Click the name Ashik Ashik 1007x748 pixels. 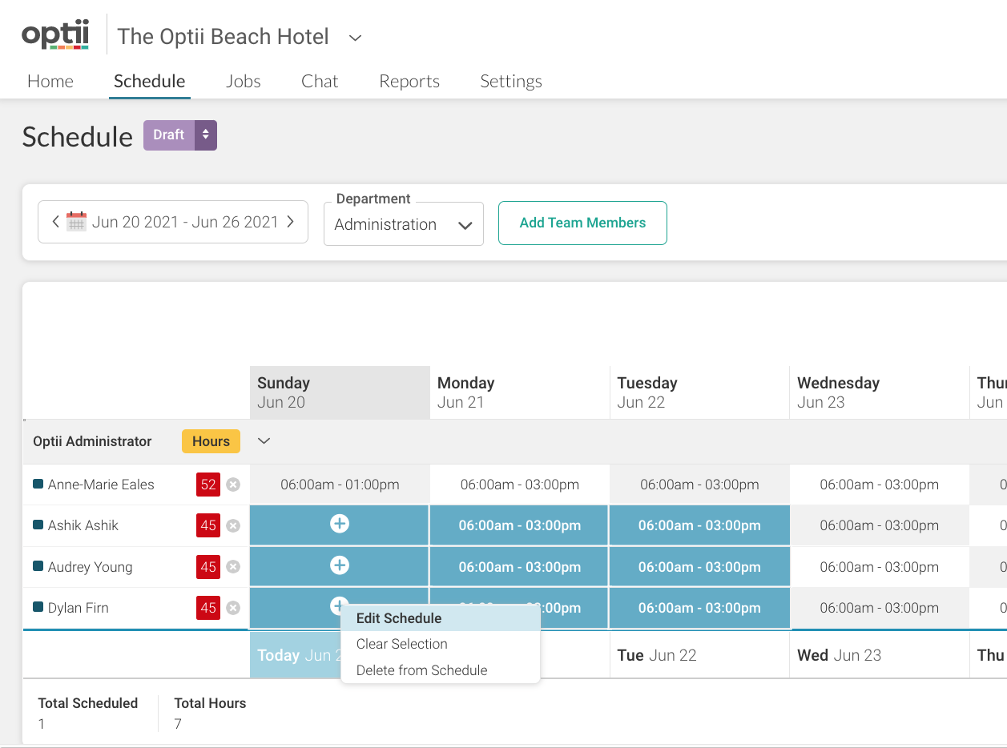pyautogui.click(x=83, y=525)
